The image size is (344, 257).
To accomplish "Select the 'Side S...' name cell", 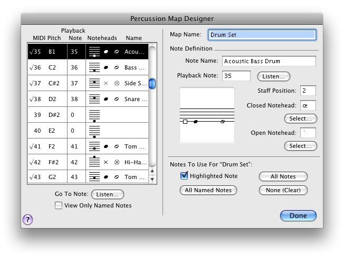I will click(x=135, y=83).
